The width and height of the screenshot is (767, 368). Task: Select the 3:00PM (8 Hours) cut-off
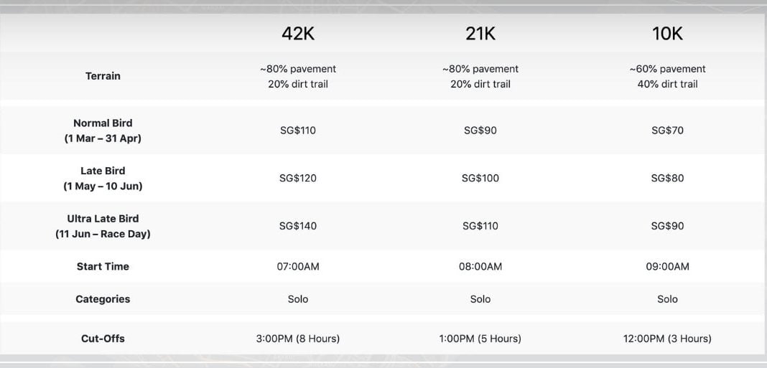pyautogui.click(x=298, y=338)
